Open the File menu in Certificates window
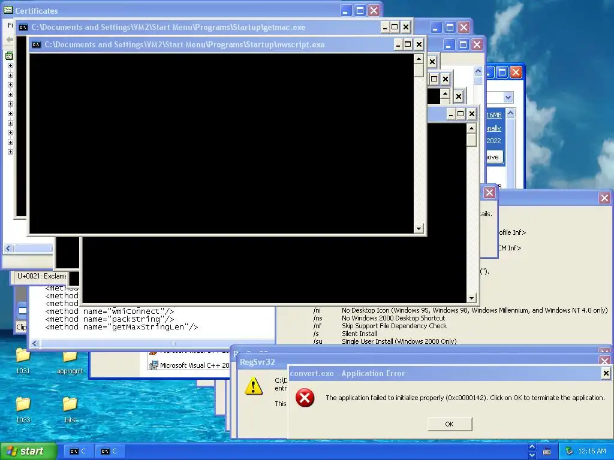Screen dimensions: 614x460 coord(11,25)
